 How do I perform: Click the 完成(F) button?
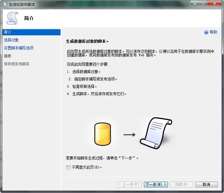coord(182,184)
